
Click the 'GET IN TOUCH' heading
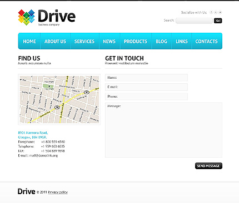pos(125,58)
